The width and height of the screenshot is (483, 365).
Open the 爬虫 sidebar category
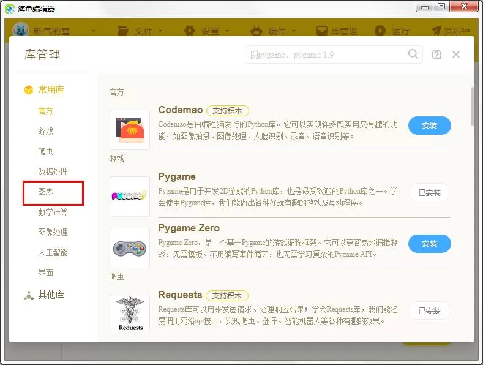tap(45, 151)
